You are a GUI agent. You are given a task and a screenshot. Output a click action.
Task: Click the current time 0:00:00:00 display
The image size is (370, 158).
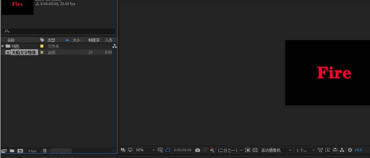pyautogui.click(x=183, y=150)
